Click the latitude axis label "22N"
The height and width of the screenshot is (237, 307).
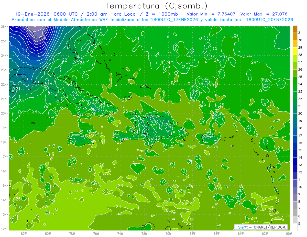(x=4, y=84)
